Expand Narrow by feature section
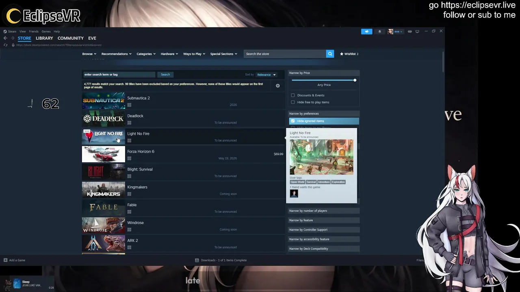This screenshot has width=520, height=292. 324,220
